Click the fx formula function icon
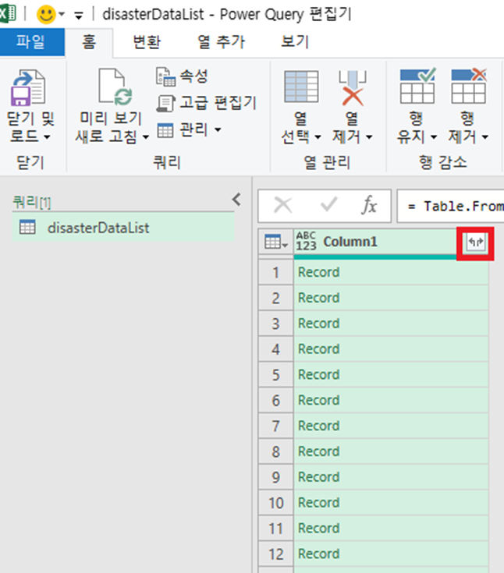This screenshot has width=504, height=573. point(369,205)
